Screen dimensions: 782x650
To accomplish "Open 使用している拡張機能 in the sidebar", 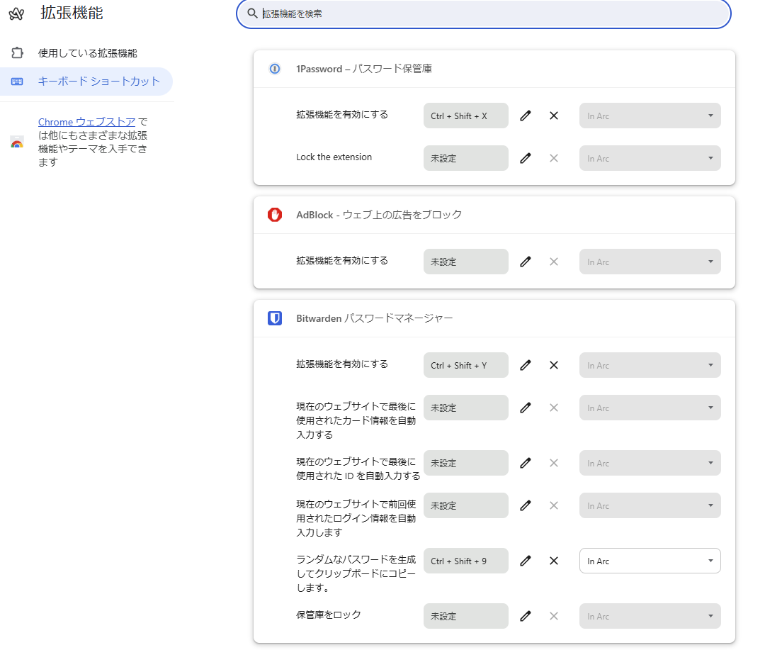I will [86, 53].
